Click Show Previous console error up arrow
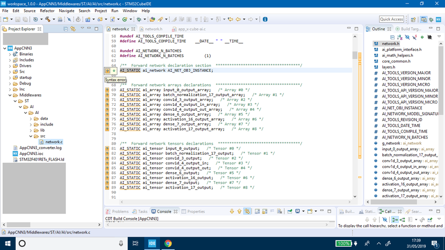445x250 pixels. pyautogui.click(x=239, y=211)
